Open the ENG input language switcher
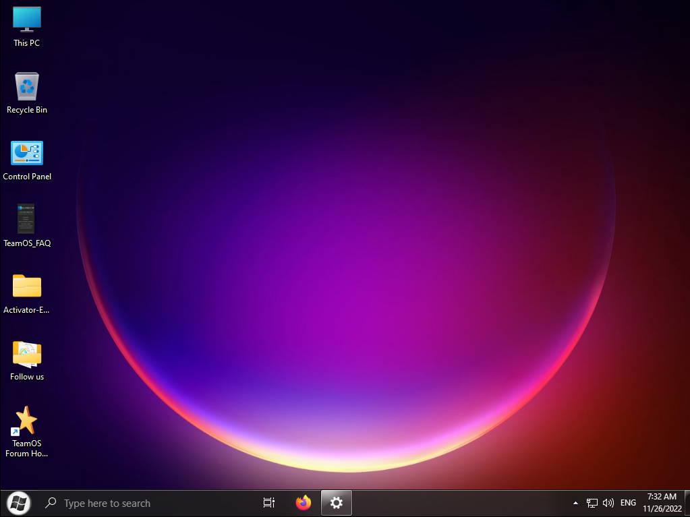Image resolution: width=690 pixels, height=517 pixels. coord(628,503)
